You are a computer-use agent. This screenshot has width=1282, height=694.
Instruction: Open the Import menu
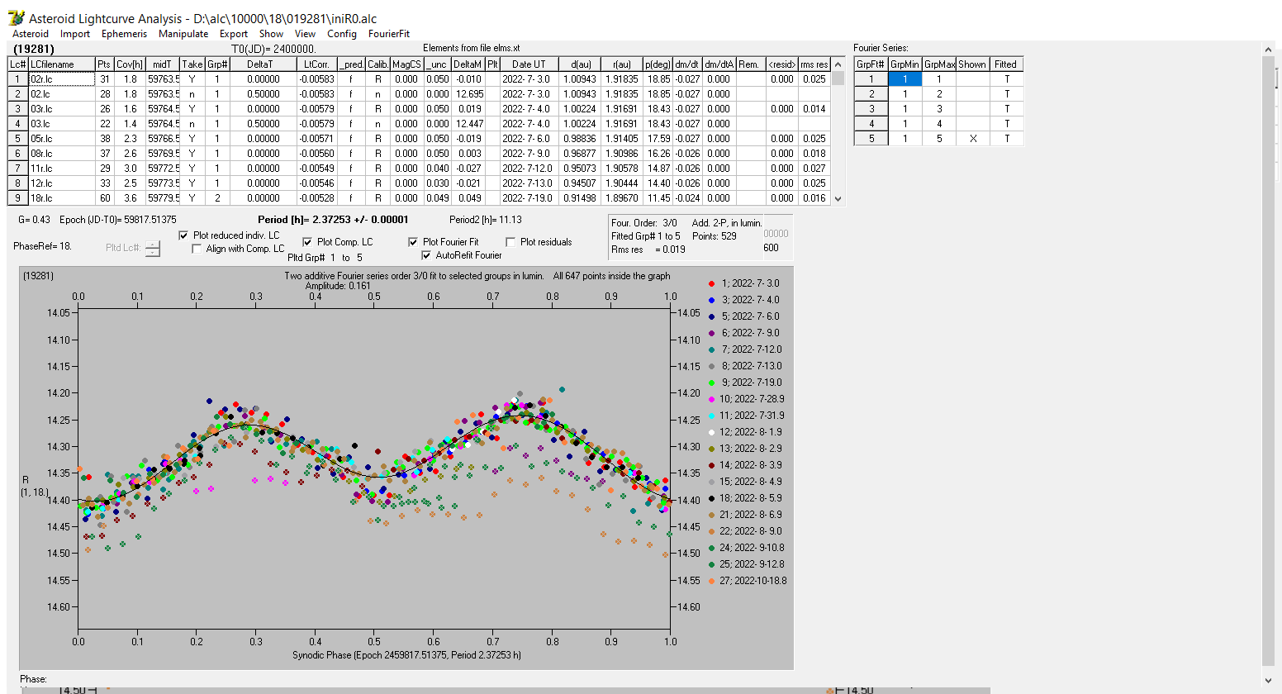click(x=75, y=34)
